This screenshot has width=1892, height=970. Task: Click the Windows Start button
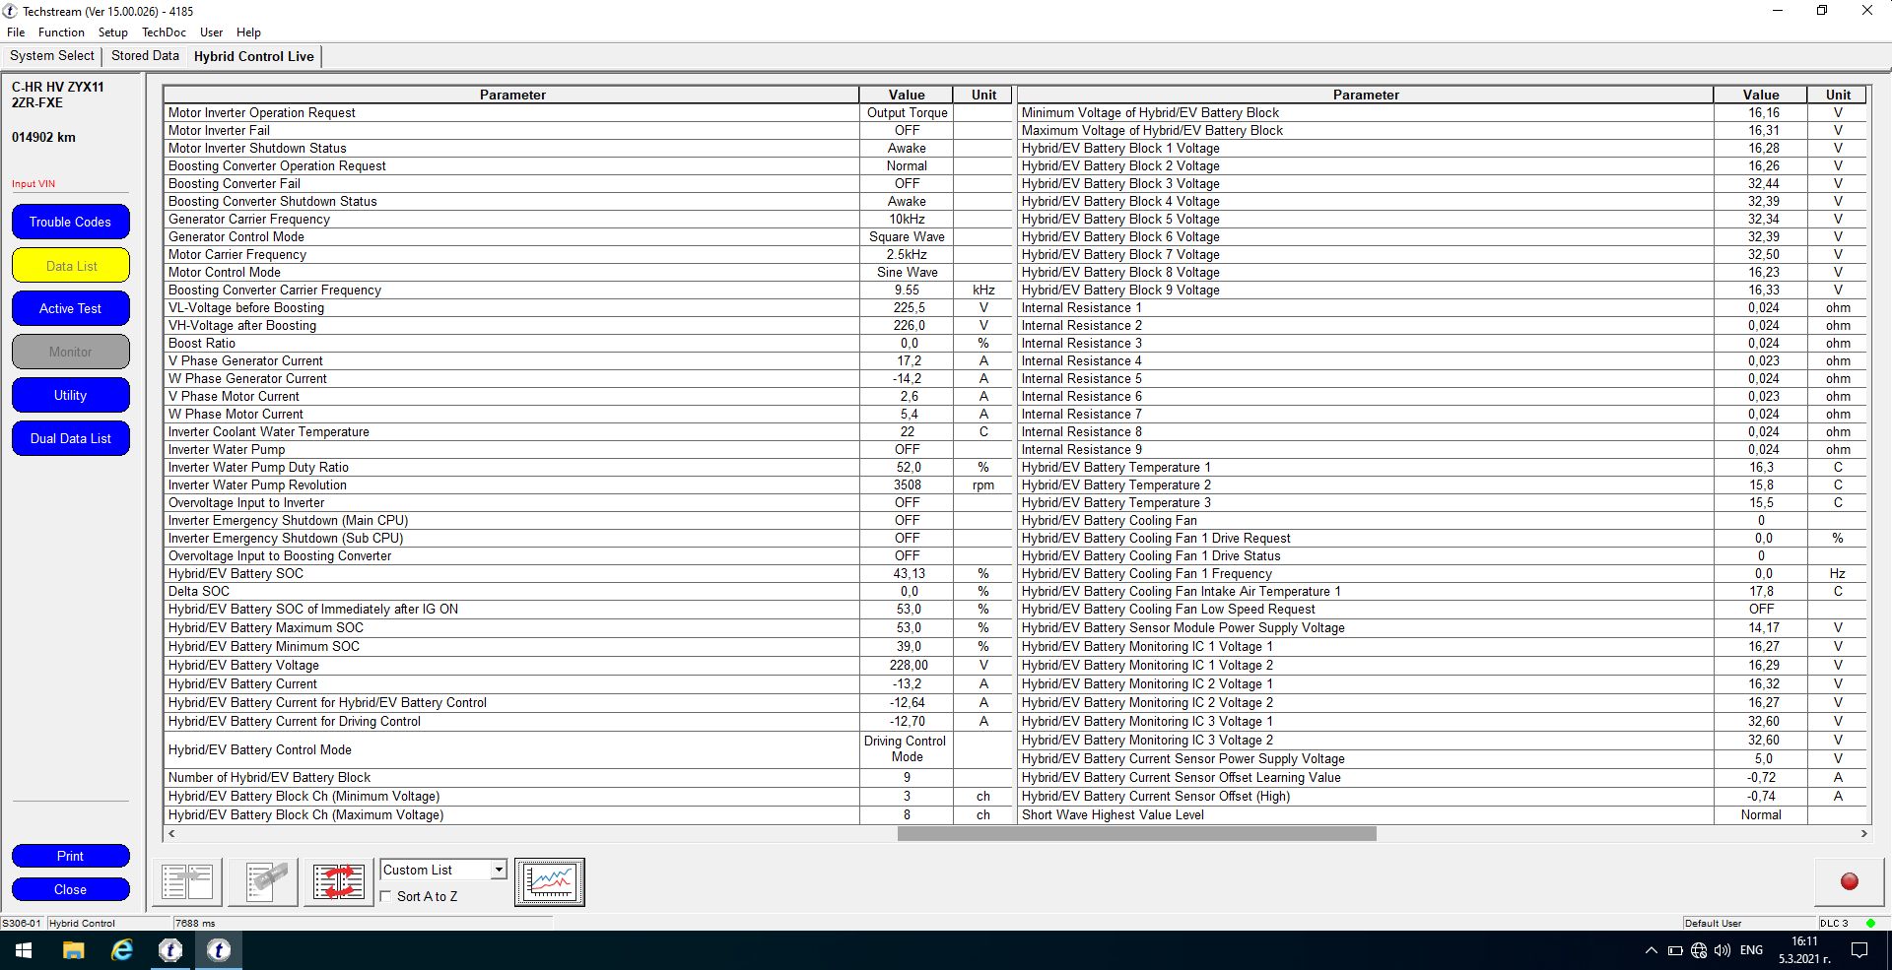[x=22, y=950]
